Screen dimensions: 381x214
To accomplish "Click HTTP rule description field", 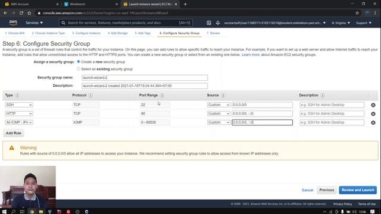I will 332,114.
